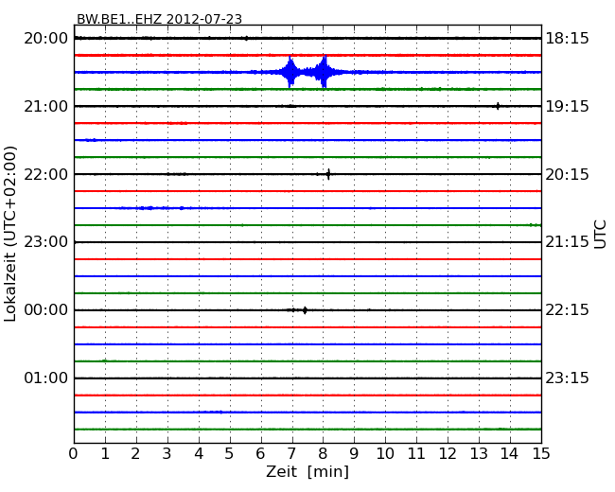Viewport: 615px width, 492px height.
Task: Click the x-axis tick label 8
Action: [x=323, y=453]
